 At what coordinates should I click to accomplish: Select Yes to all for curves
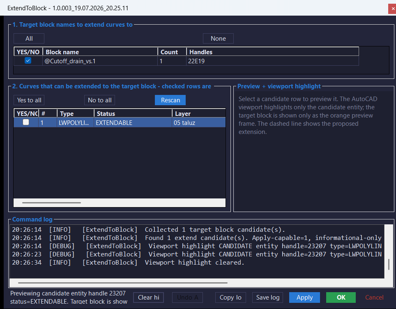coord(29,100)
